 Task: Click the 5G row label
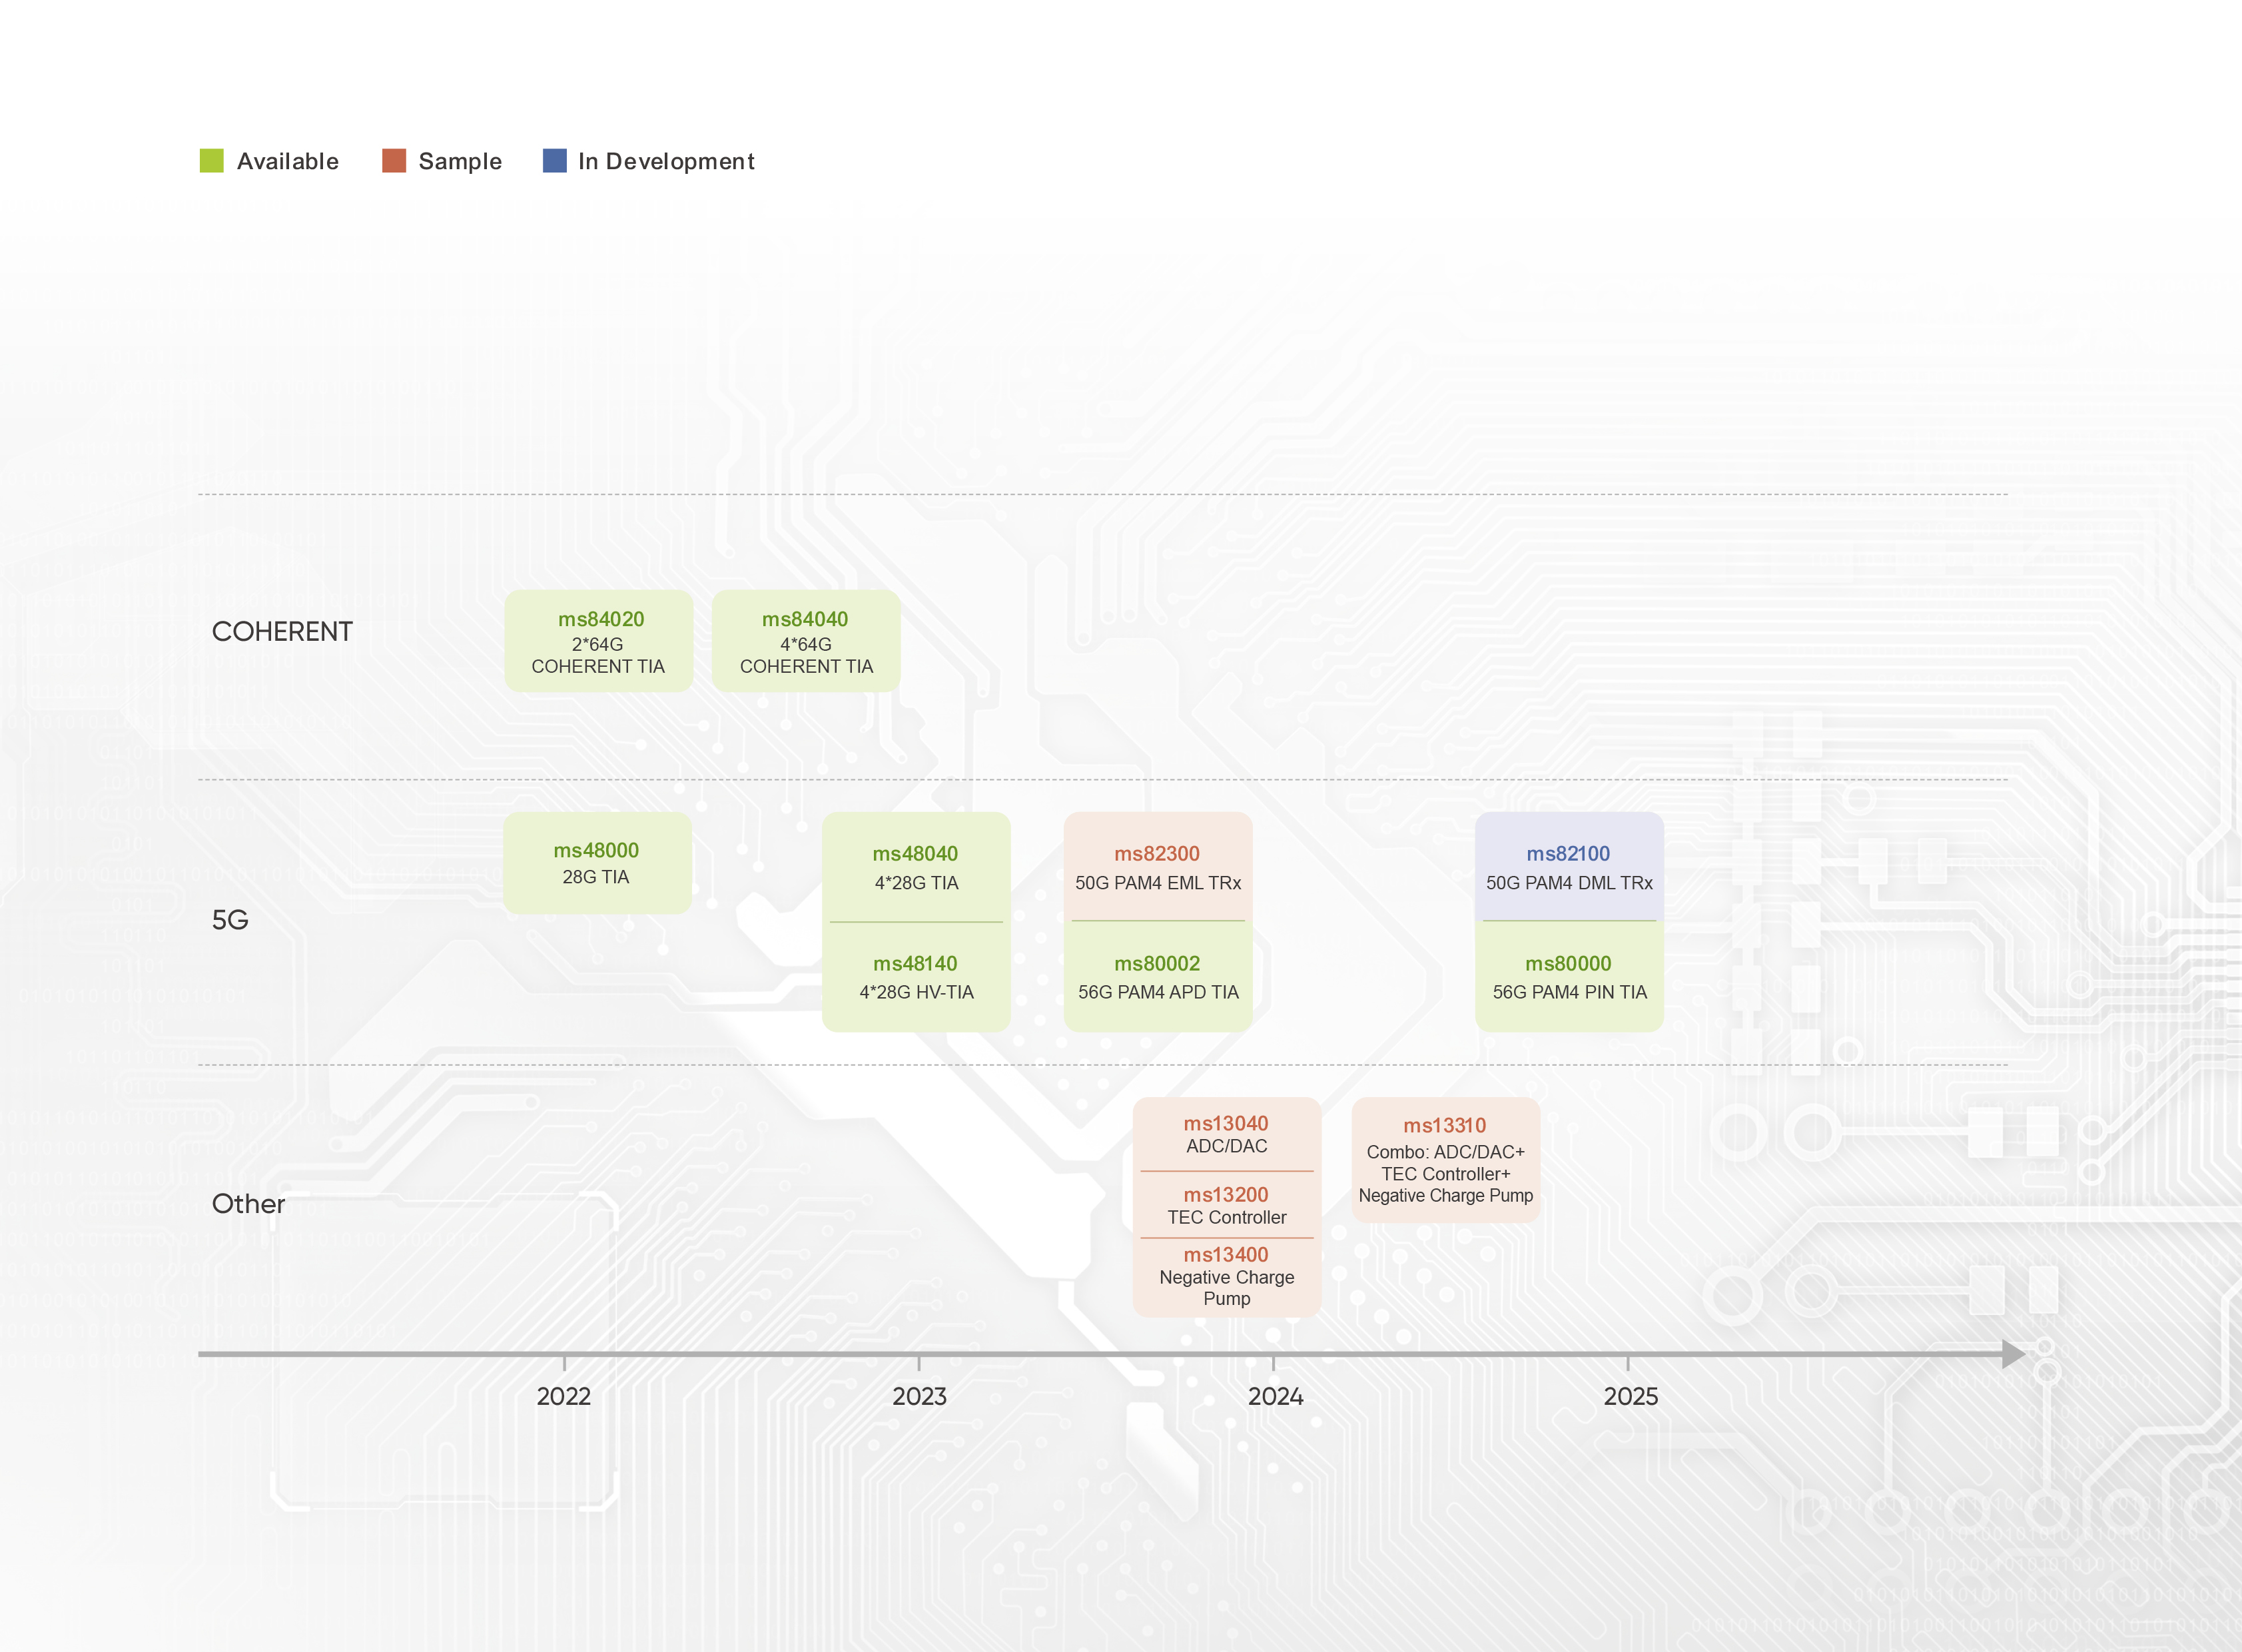(230, 920)
